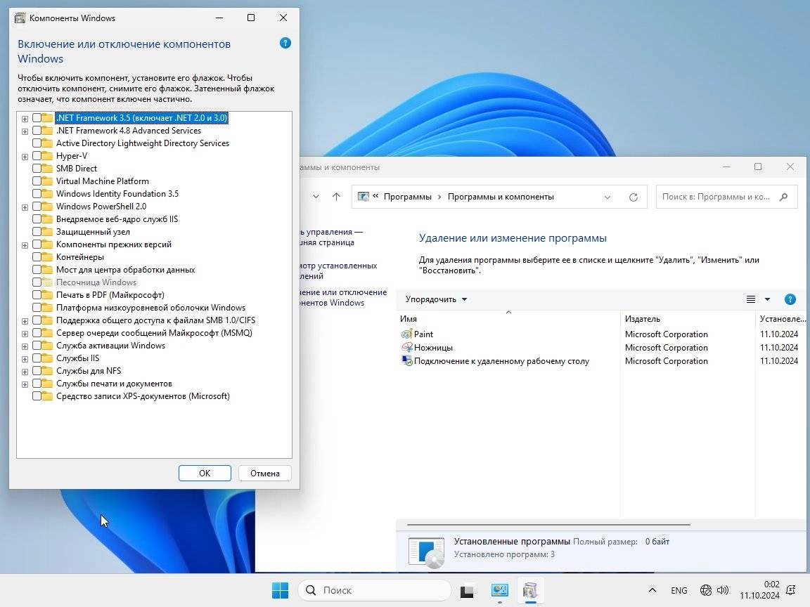Viewport: 810px width, 607px height.
Task: Sort by the Издатель column header
Action: 688,318
